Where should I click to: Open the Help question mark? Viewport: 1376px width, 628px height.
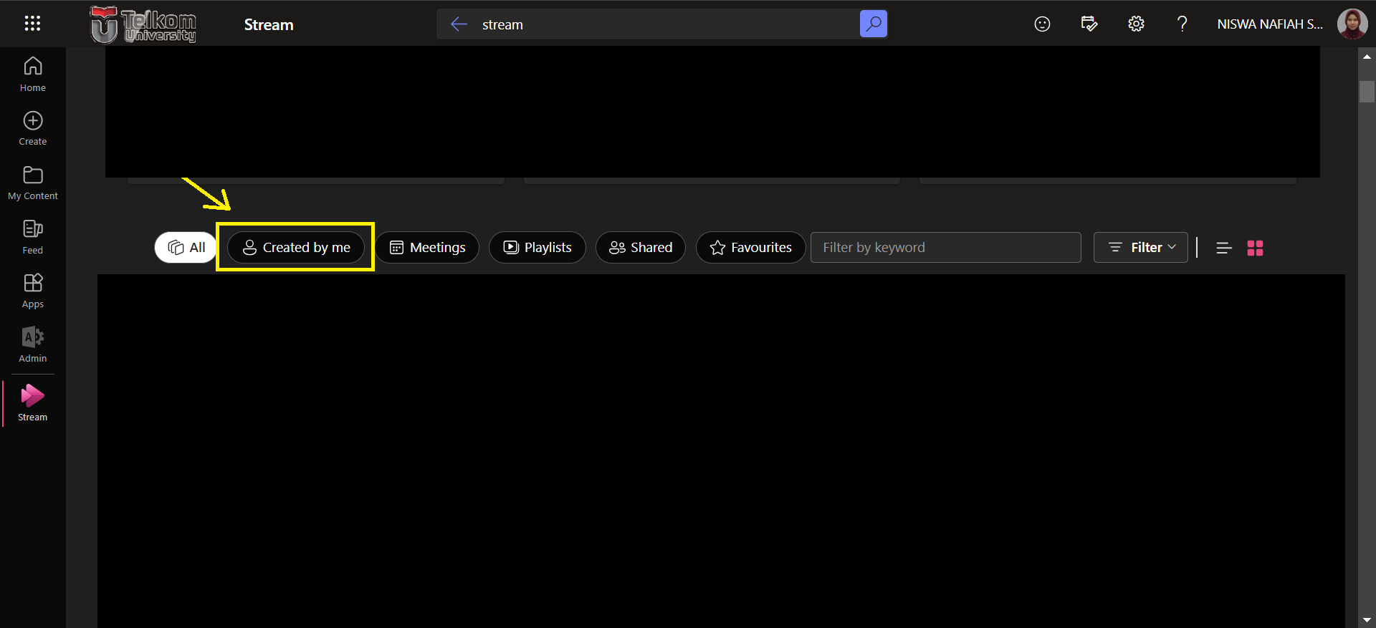[x=1182, y=24]
